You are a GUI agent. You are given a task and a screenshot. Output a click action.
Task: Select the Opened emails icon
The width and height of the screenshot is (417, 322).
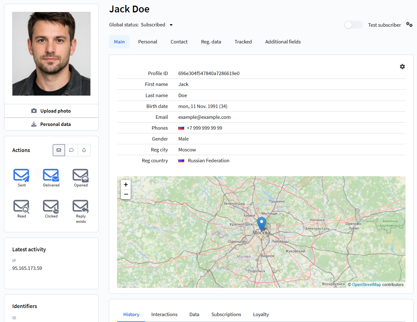pyautogui.click(x=80, y=175)
